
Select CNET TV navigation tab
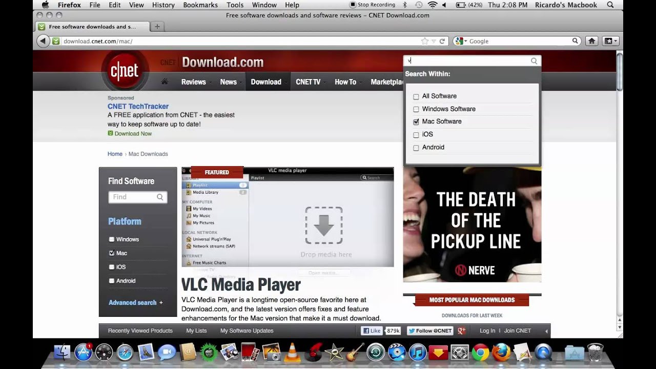pyautogui.click(x=308, y=81)
